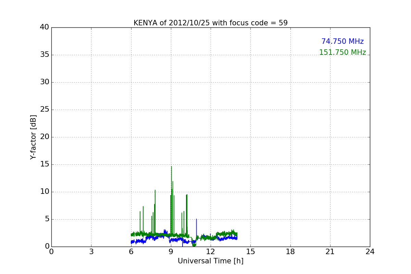Click the x-axis tick label 21
411x274 pixels.
pyautogui.click(x=330, y=252)
